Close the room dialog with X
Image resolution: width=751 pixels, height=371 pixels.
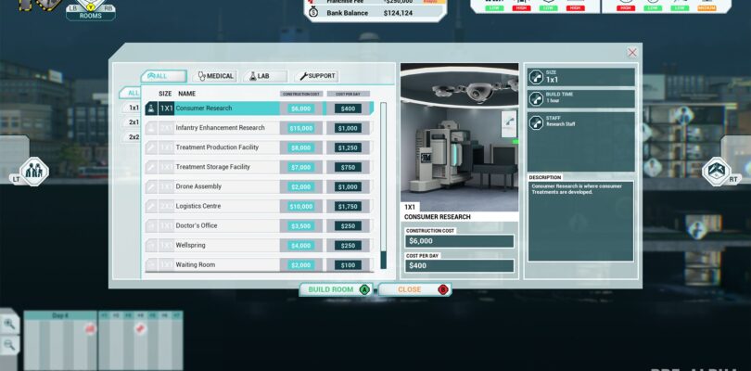632,52
